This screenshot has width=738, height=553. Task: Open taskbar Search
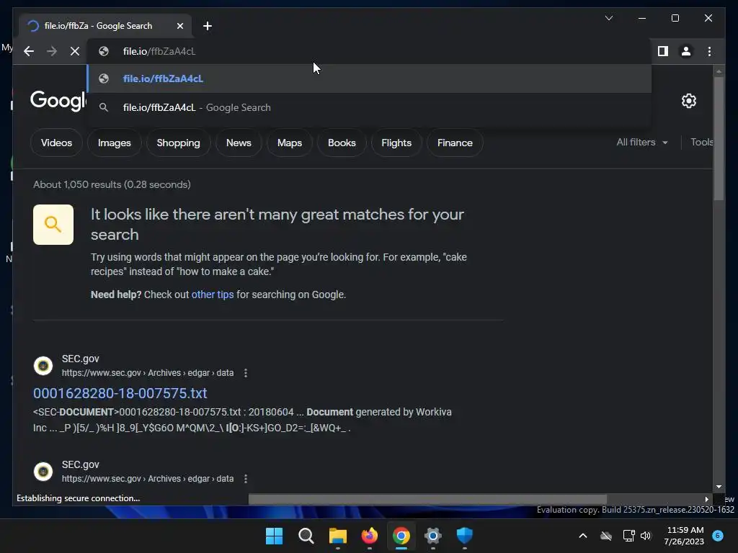(x=306, y=536)
